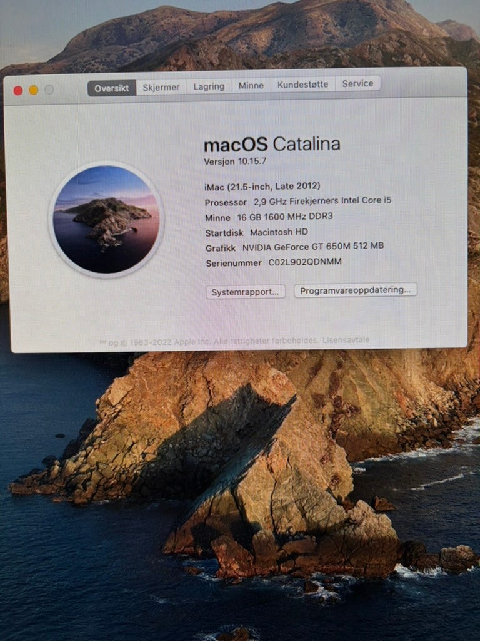Screen dimensions: 480x641
Task: Click the macOS Catalina title
Action: (x=272, y=145)
